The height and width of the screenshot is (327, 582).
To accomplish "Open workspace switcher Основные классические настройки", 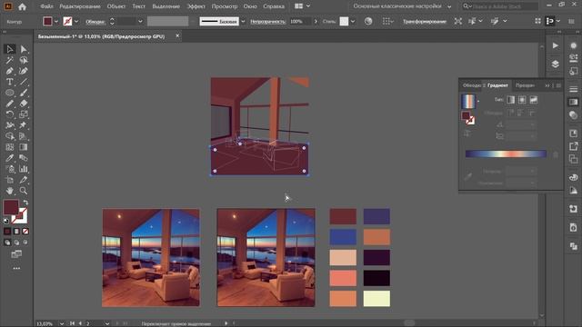I will pos(402,6).
